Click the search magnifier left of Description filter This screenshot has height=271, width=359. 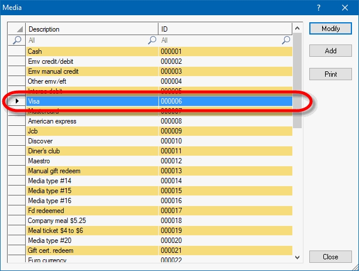(x=16, y=40)
